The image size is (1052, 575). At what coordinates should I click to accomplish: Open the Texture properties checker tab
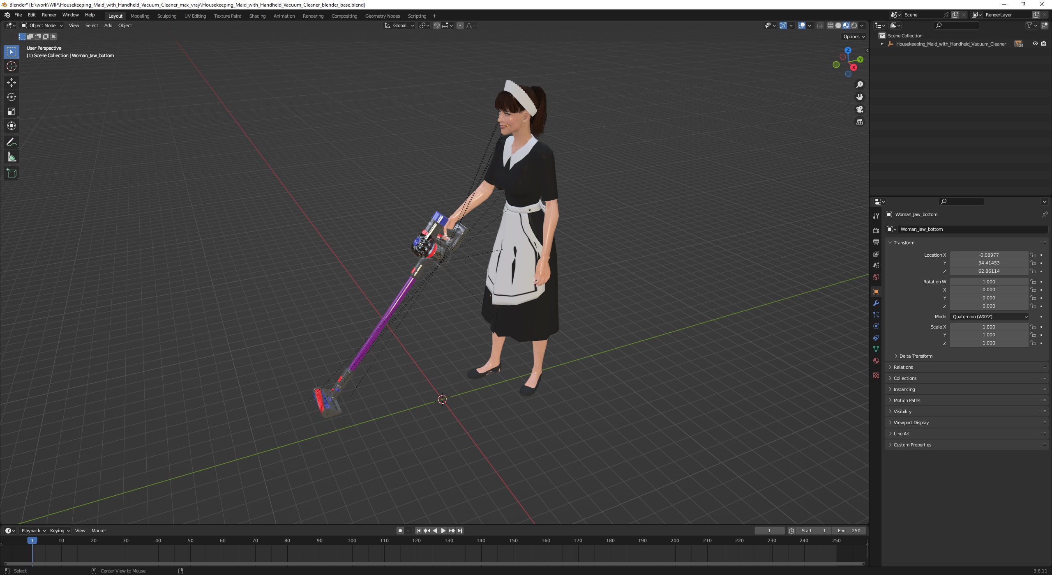click(x=876, y=375)
